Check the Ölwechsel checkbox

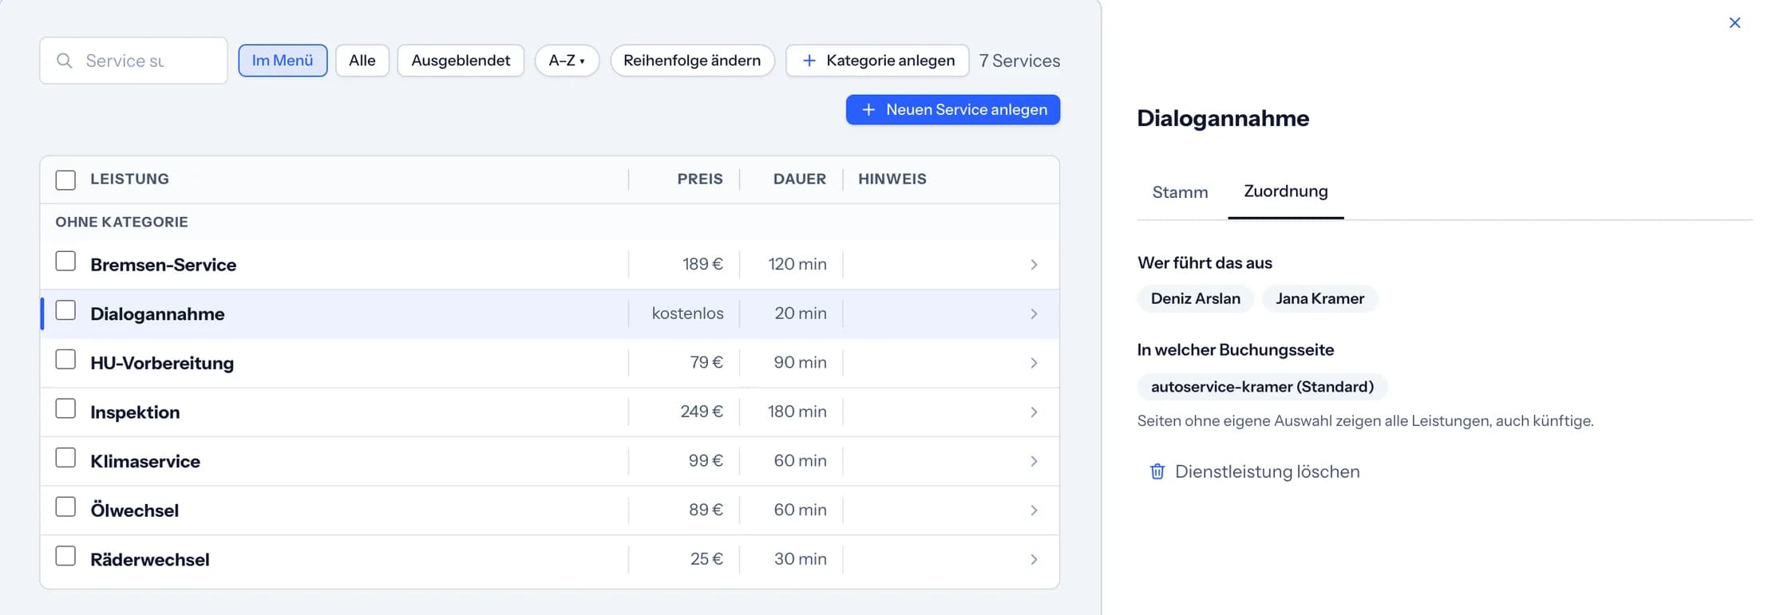pos(65,507)
